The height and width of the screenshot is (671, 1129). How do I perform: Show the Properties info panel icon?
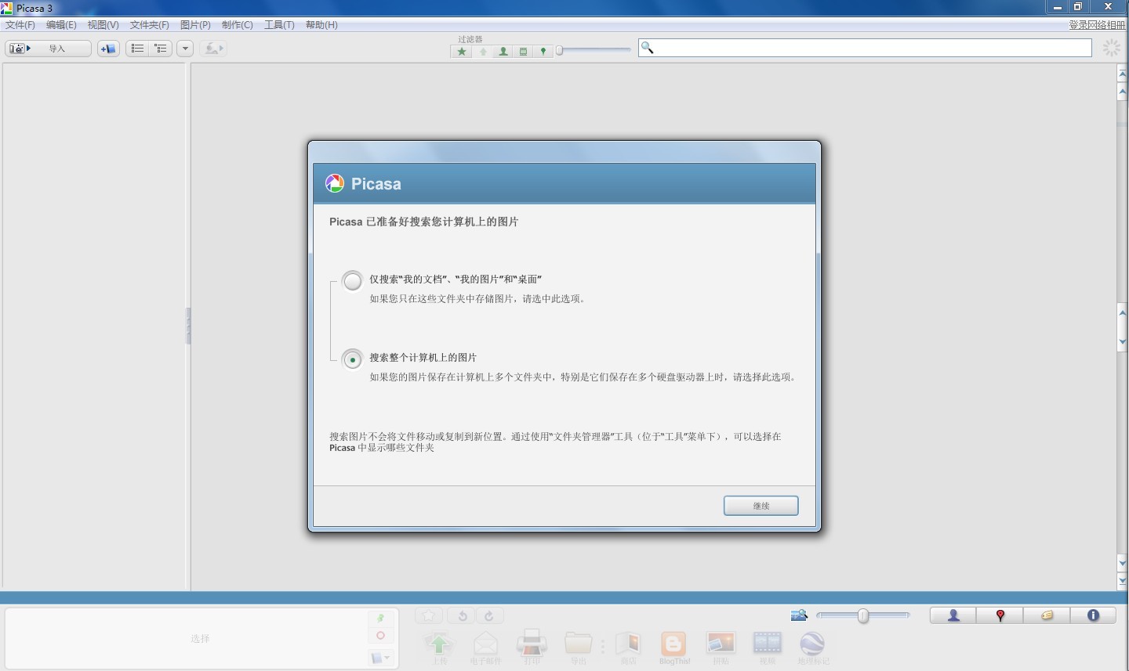pos(1093,615)
